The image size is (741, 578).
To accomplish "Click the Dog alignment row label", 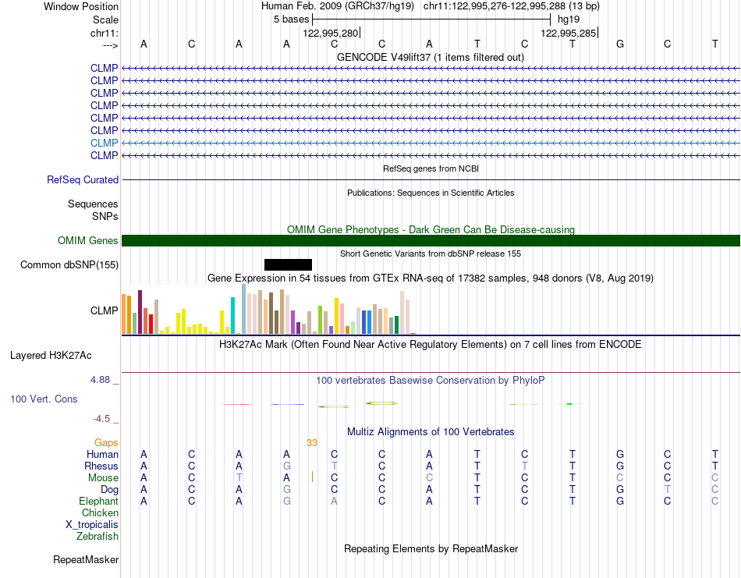I will click(x=109, y=490).
